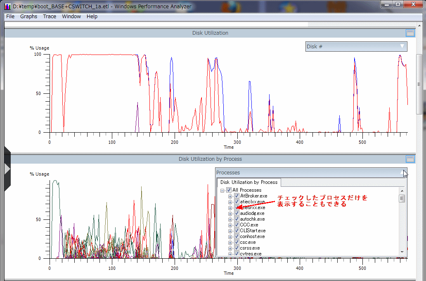Click the Windows Performance Analyzer title bar icon
Viewport: 426px width, 281px height.
click(x=7, y=7)
